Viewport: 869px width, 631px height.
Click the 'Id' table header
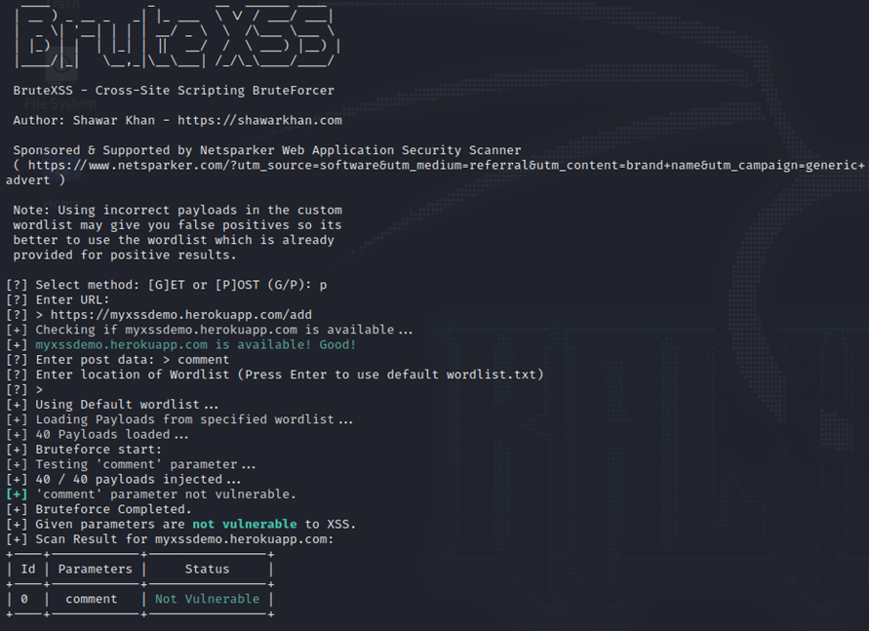[x=27, y=569]
